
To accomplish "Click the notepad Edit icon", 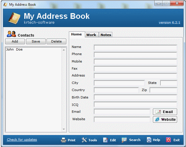I will pyautogui.click(x=105, y=140).
